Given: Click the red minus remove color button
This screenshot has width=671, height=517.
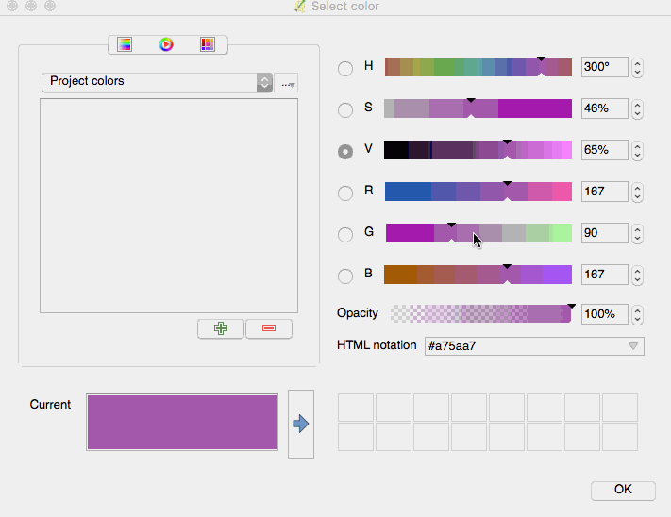Looking at the screenshot, I should pos(269,328).
